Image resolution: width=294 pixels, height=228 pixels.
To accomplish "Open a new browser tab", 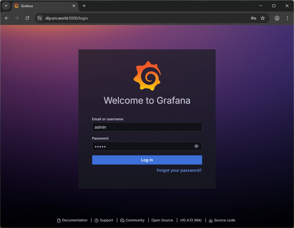I will point(84,6).
